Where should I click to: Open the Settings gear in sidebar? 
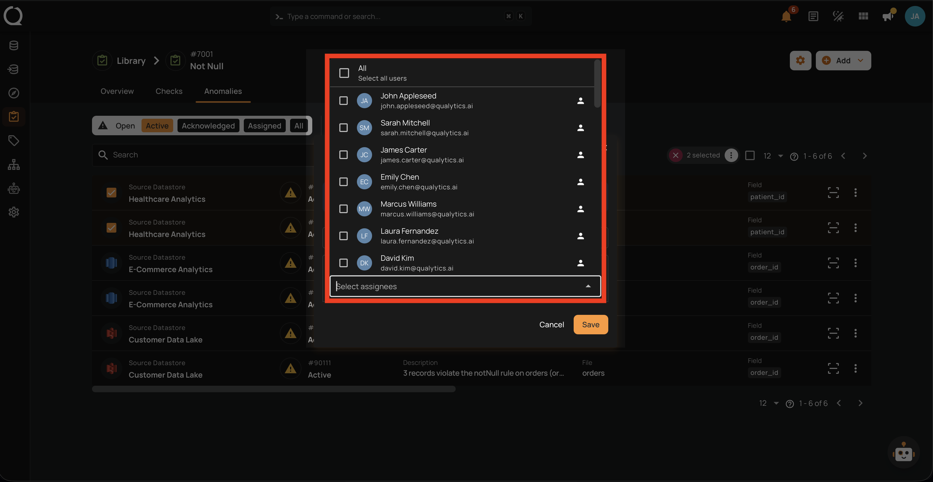14,212
